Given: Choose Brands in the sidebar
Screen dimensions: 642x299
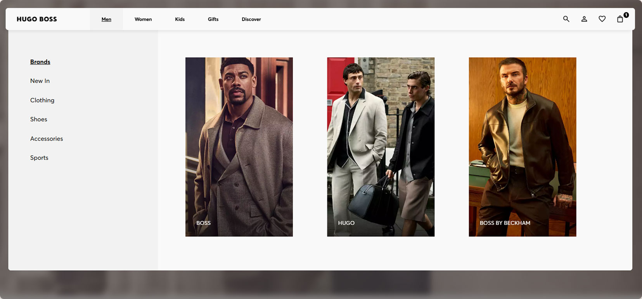Looking at the screenshot, I should coord(40,62).
